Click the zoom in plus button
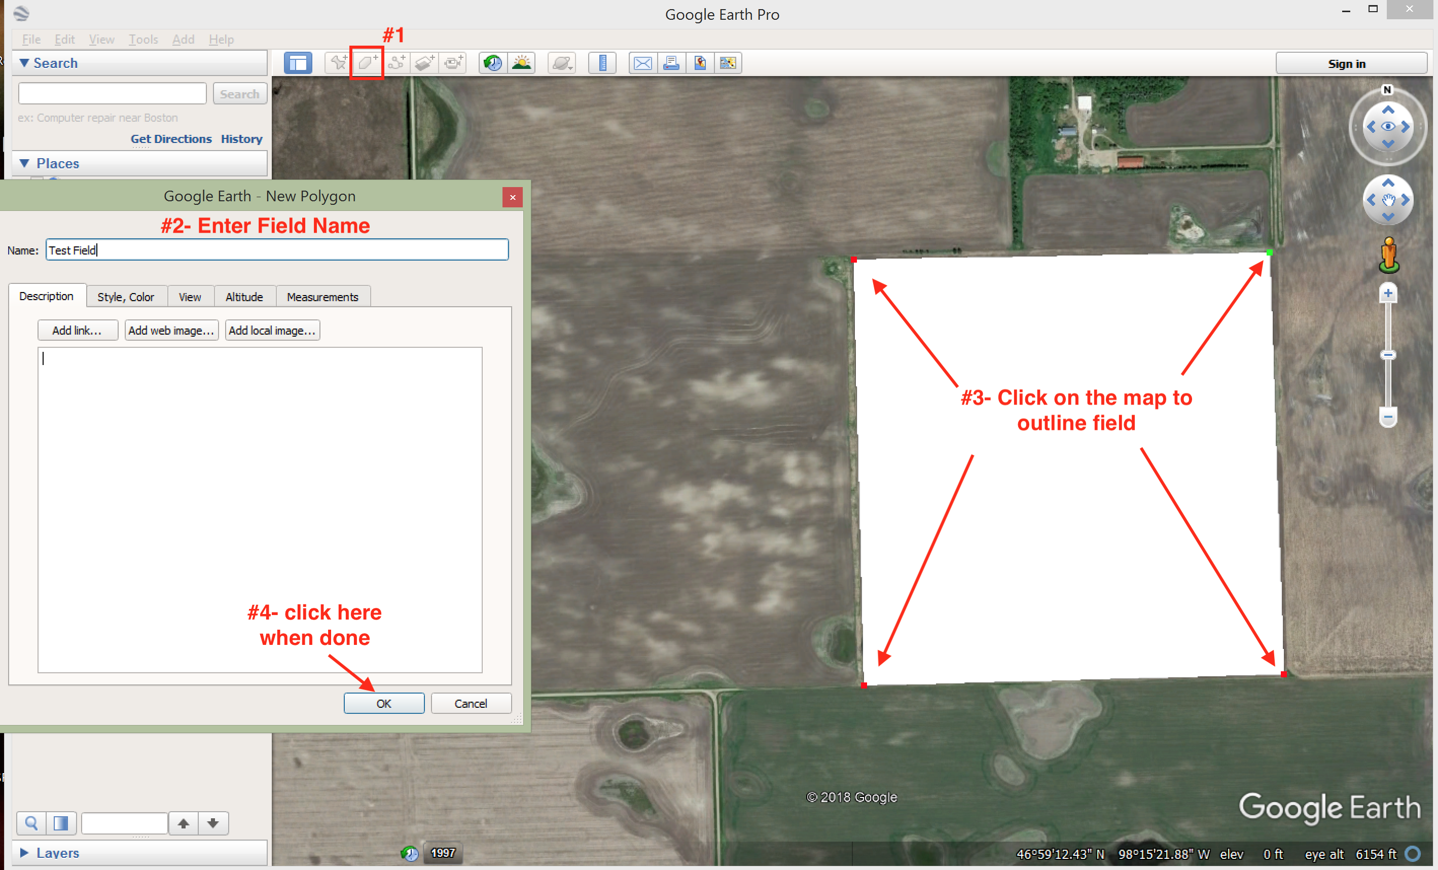This screenshot has width=1438, height=870. pyautogui.click(x=1388, y=293)
